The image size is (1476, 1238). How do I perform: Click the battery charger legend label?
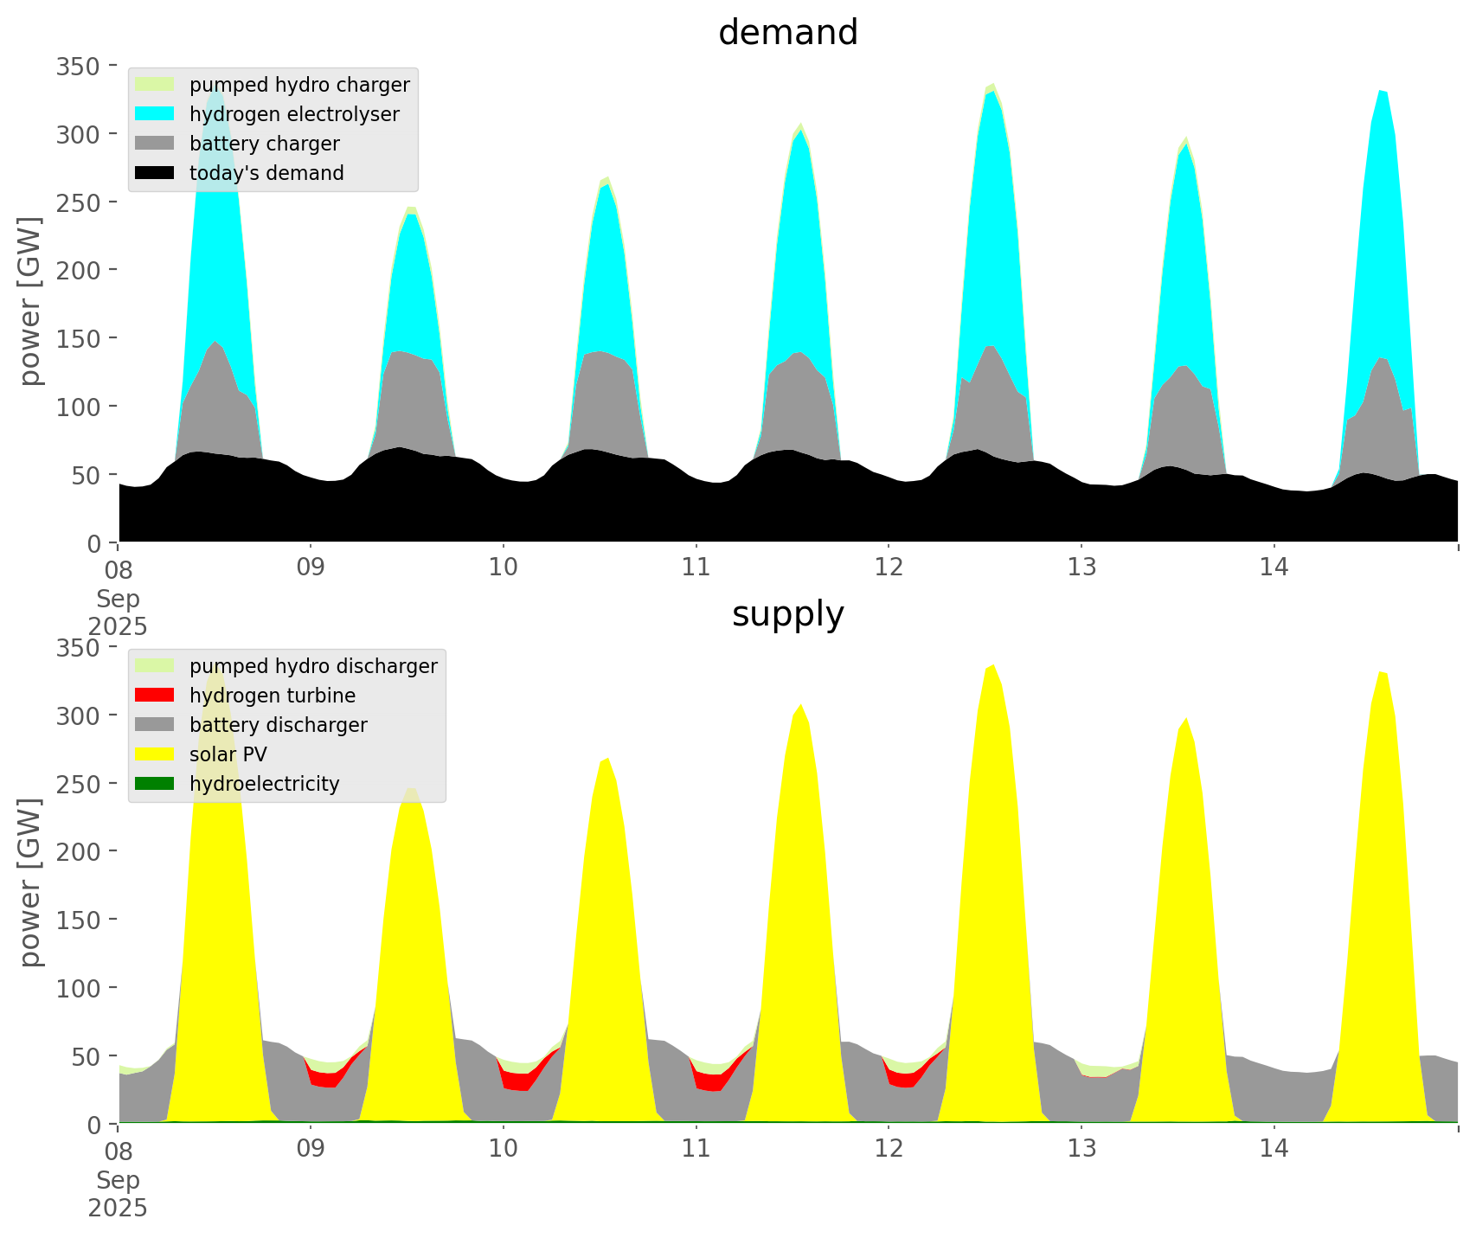click(x=264, y=144)
